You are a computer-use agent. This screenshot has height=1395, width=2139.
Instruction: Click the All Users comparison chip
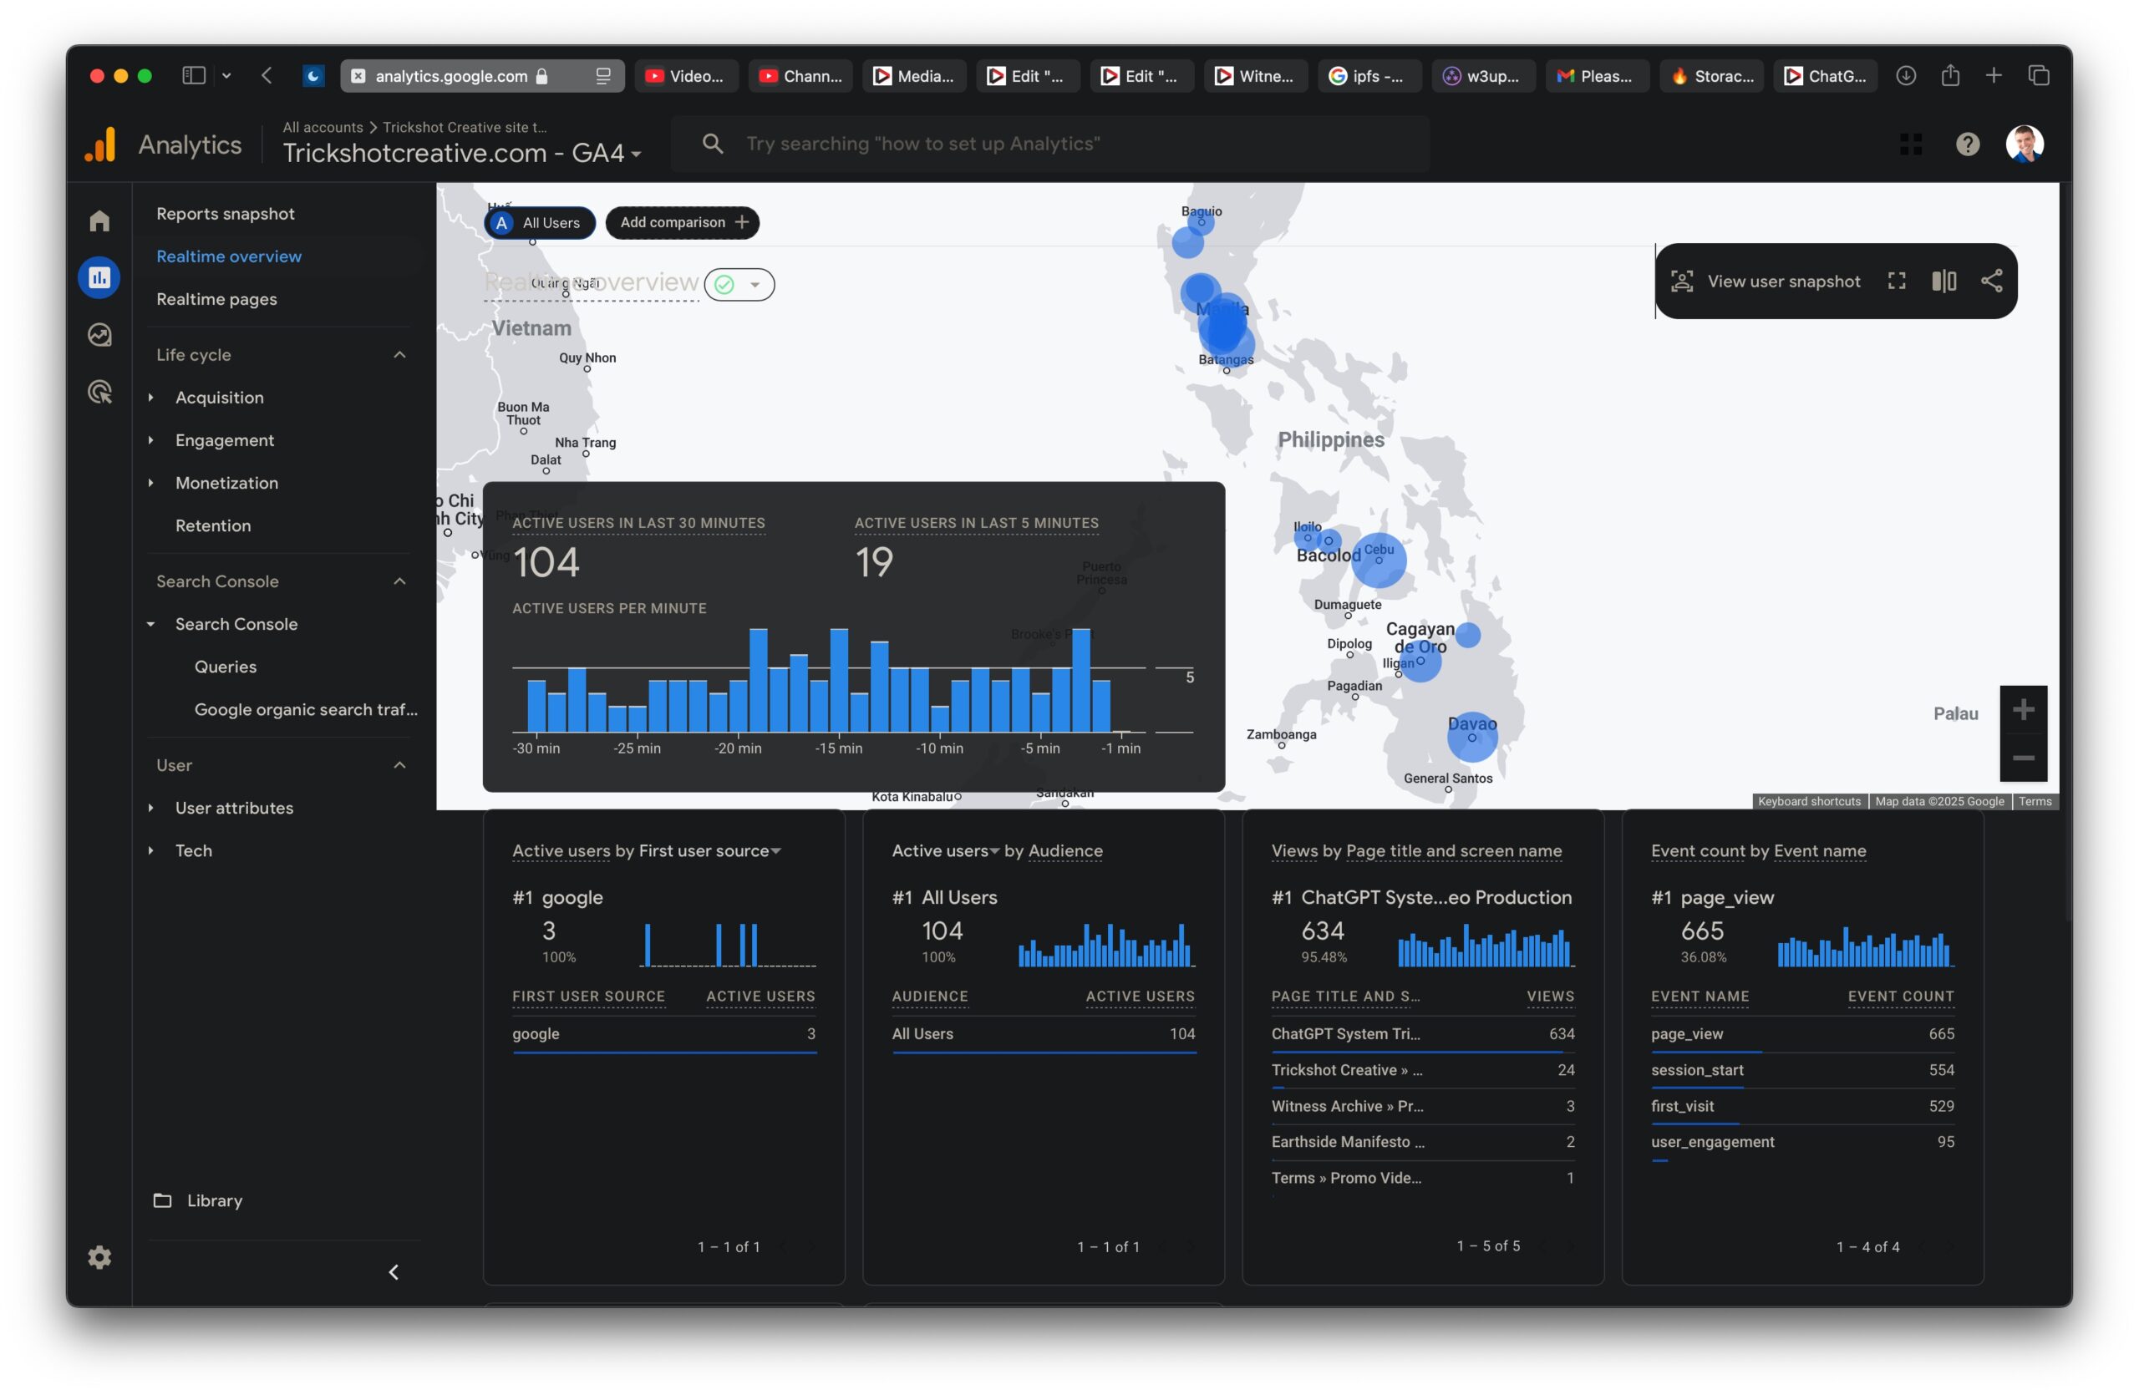(x=539, y=223)
